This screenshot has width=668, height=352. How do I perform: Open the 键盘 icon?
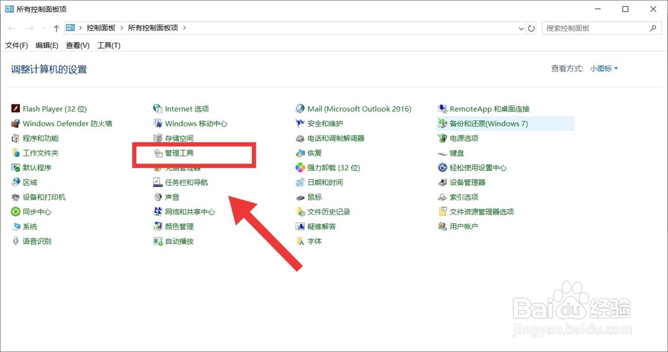(x=443, y=153)
